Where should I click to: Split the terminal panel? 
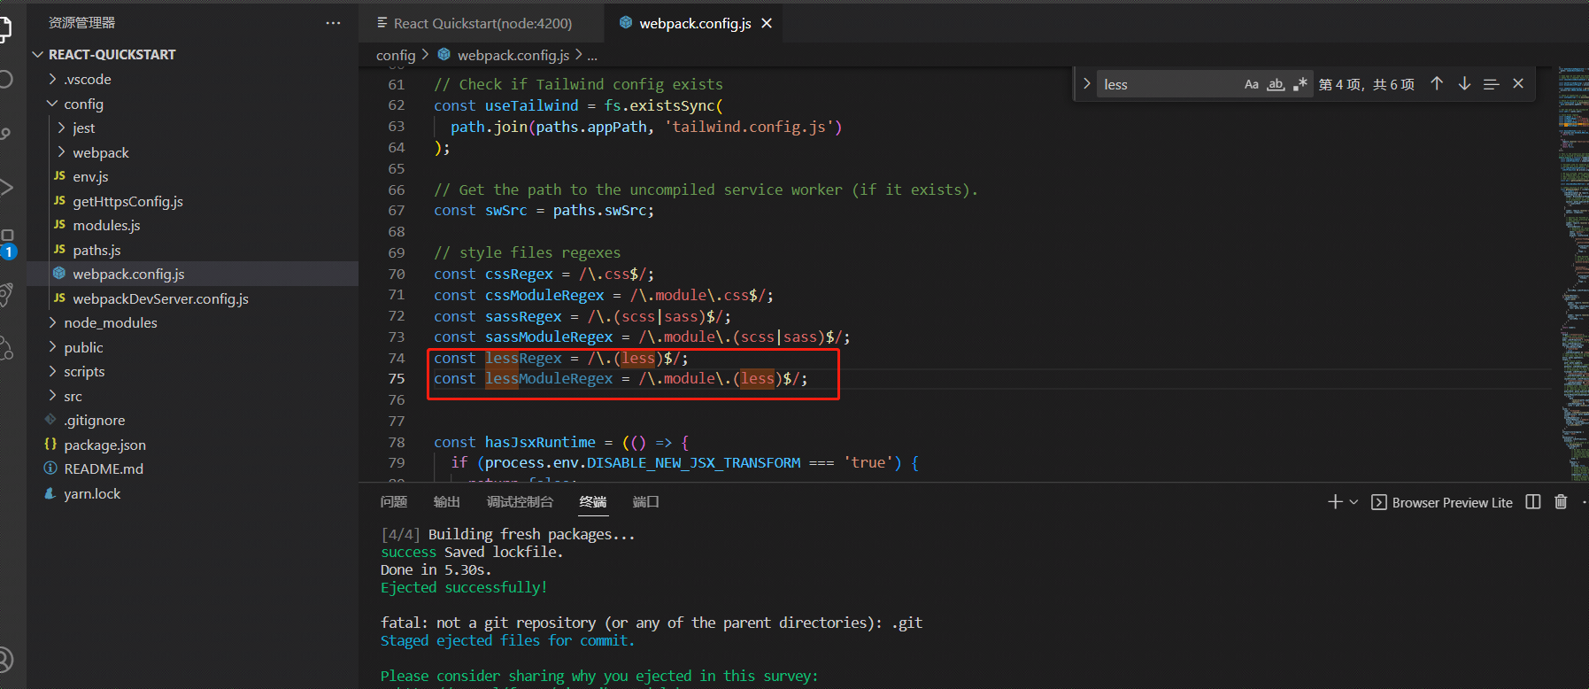click(x=1533, y=502)
